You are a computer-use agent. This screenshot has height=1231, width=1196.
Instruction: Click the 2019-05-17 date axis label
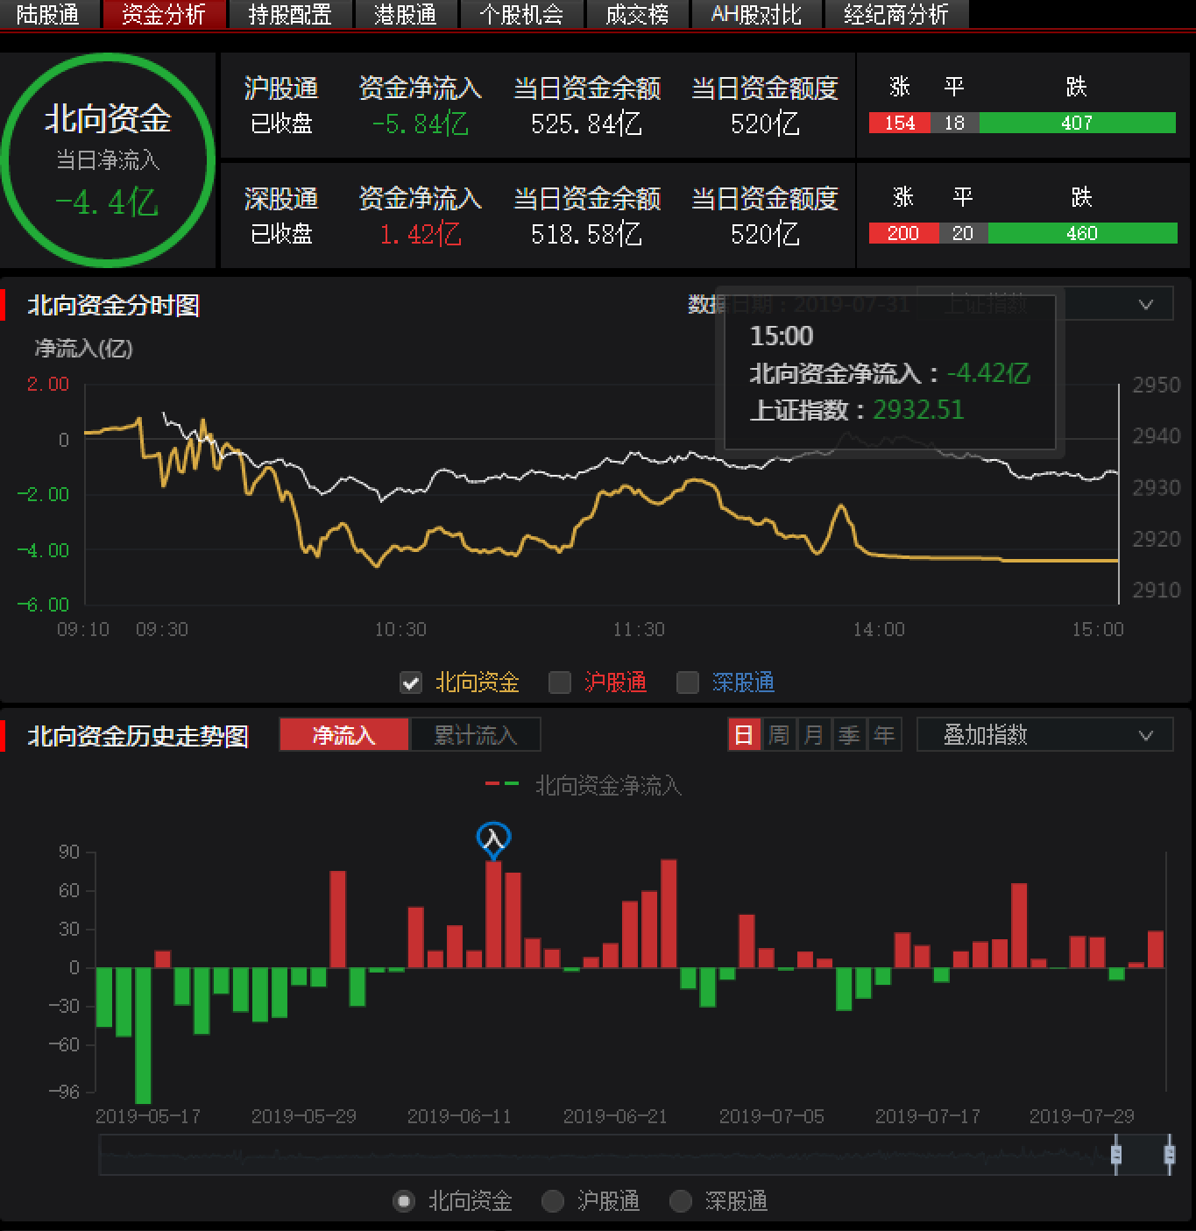(x=147, y=1116)
